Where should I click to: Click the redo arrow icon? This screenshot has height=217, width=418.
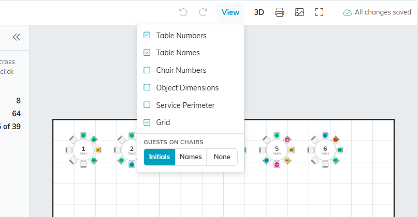click(x=203, y=12)
